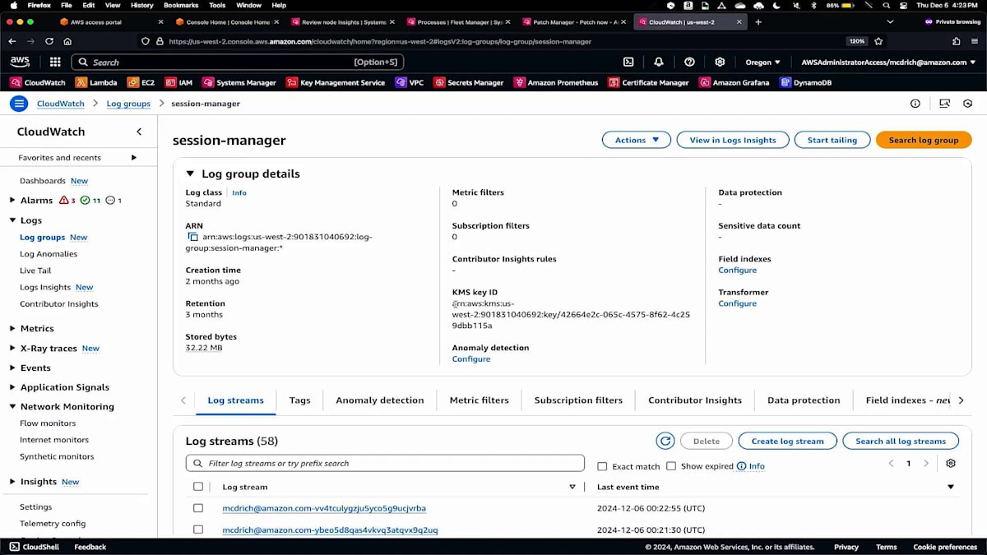987x555 pixels.
Task: Open the AWS settings gear
Action: coord(720,62)
